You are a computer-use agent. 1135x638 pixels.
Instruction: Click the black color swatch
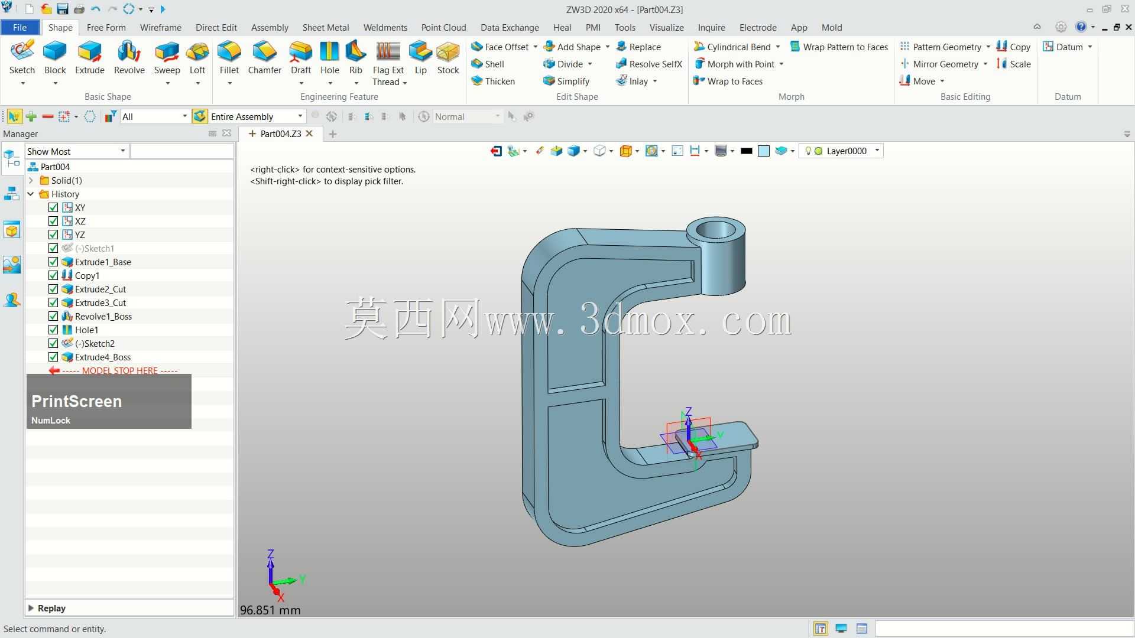tap(746, 151)
